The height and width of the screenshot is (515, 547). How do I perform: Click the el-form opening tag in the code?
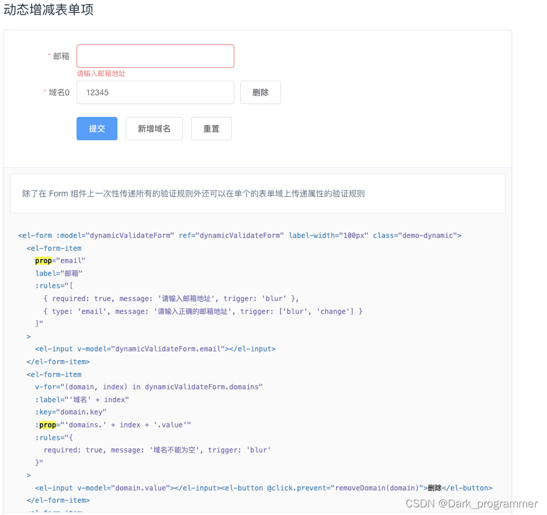coord(35,235)
